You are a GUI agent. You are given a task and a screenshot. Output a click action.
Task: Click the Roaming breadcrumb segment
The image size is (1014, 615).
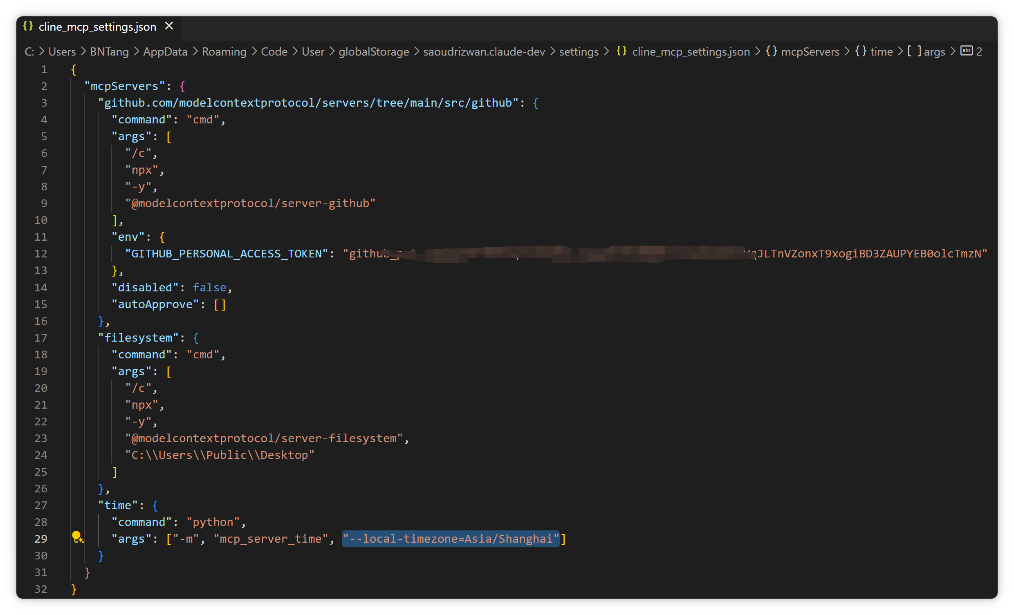pyautogui.click(x=224, y=52)
